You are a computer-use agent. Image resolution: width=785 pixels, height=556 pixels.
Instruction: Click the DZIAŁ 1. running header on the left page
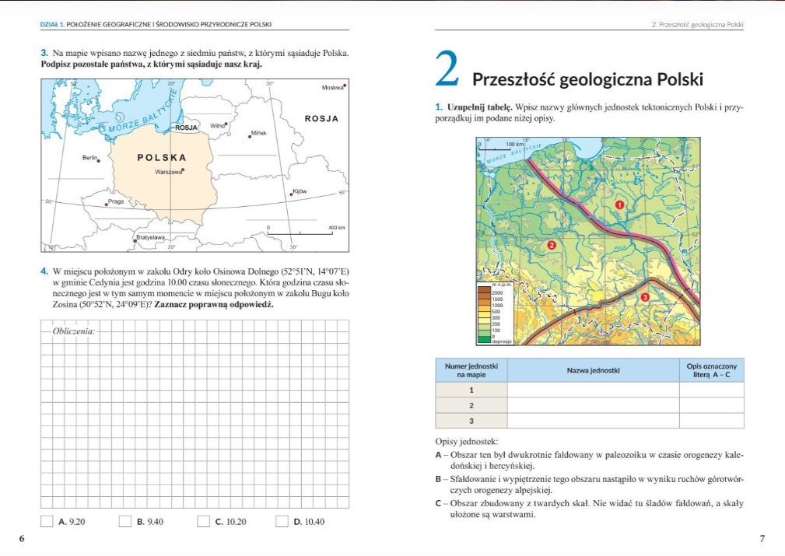coord(156,24)
